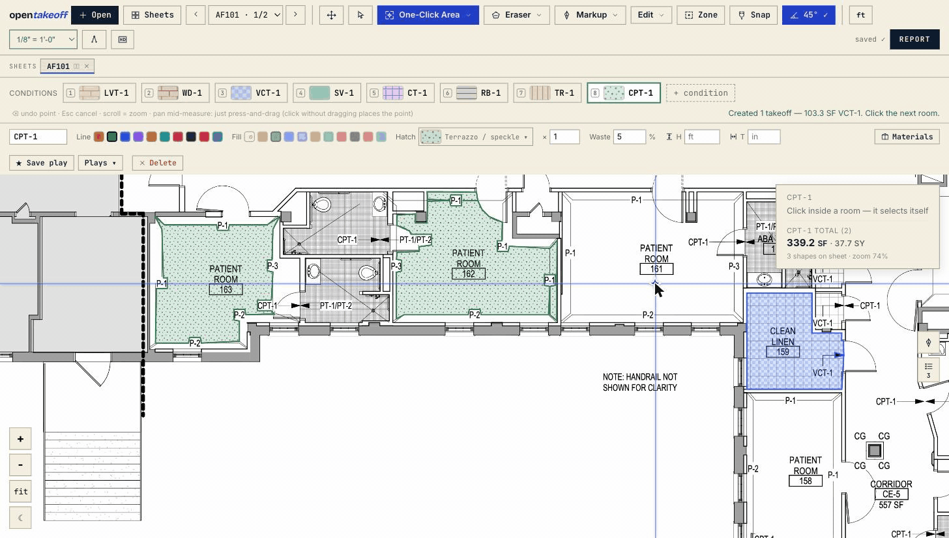Pick the gray fill color swatch
This screenshot has width=949, height=538.
[x=355, y=137]
